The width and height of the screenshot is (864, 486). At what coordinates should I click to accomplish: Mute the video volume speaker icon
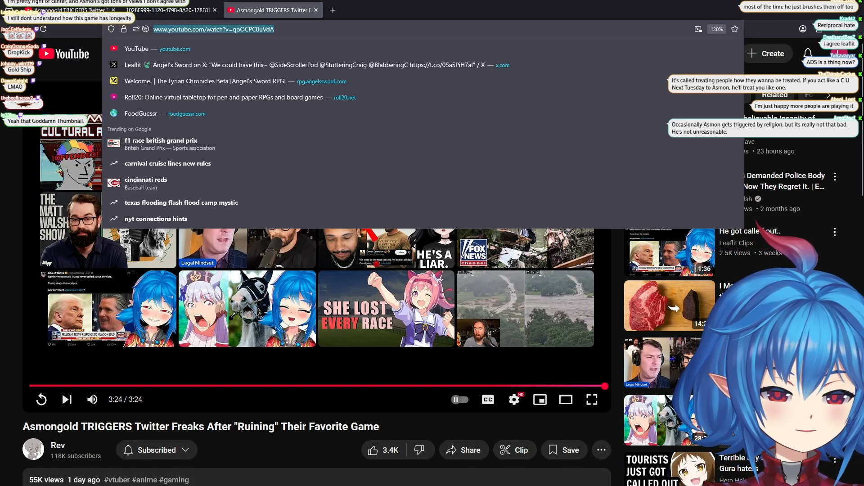tap(92, 400)
